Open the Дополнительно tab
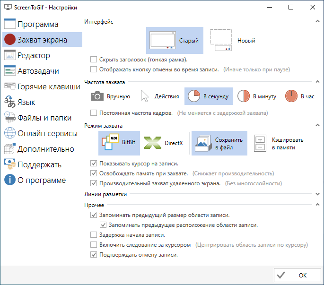Image resolution: width=324 pixels, height=285 pixels. coord(43,148)
